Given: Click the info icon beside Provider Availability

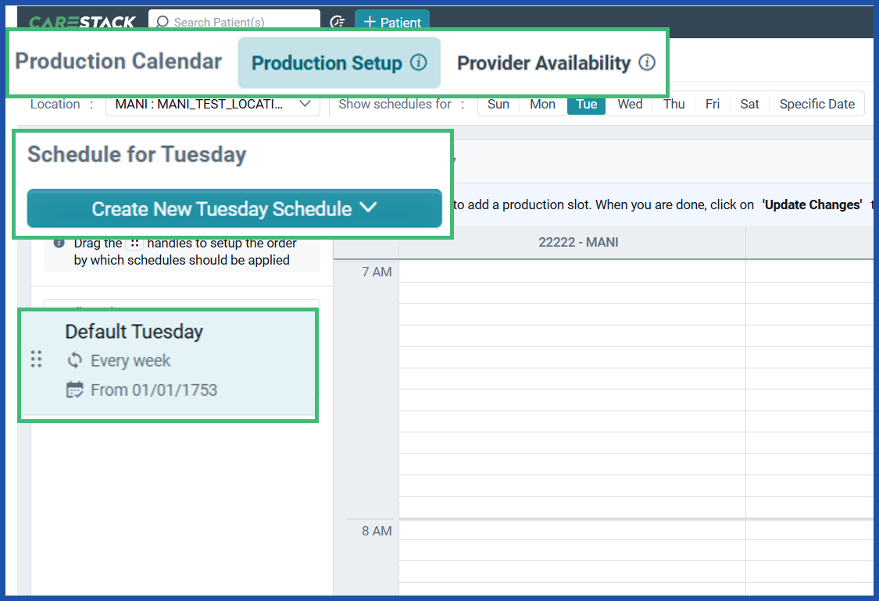Looking at the screenshot, I should point(648,63).
